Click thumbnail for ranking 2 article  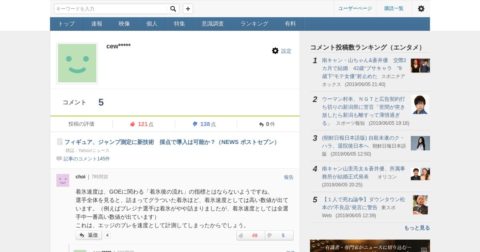click(x=420, y=104)
